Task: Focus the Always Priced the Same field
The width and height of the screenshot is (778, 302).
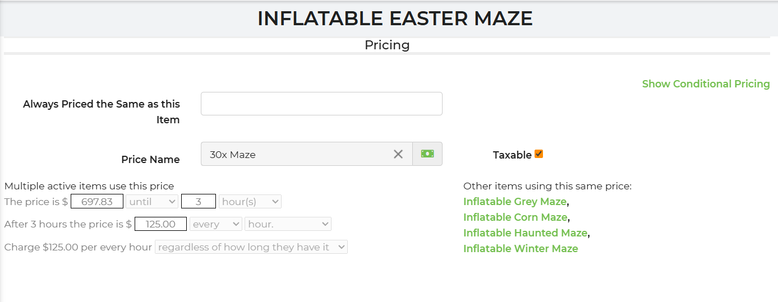Action: [x=321, y=104]
